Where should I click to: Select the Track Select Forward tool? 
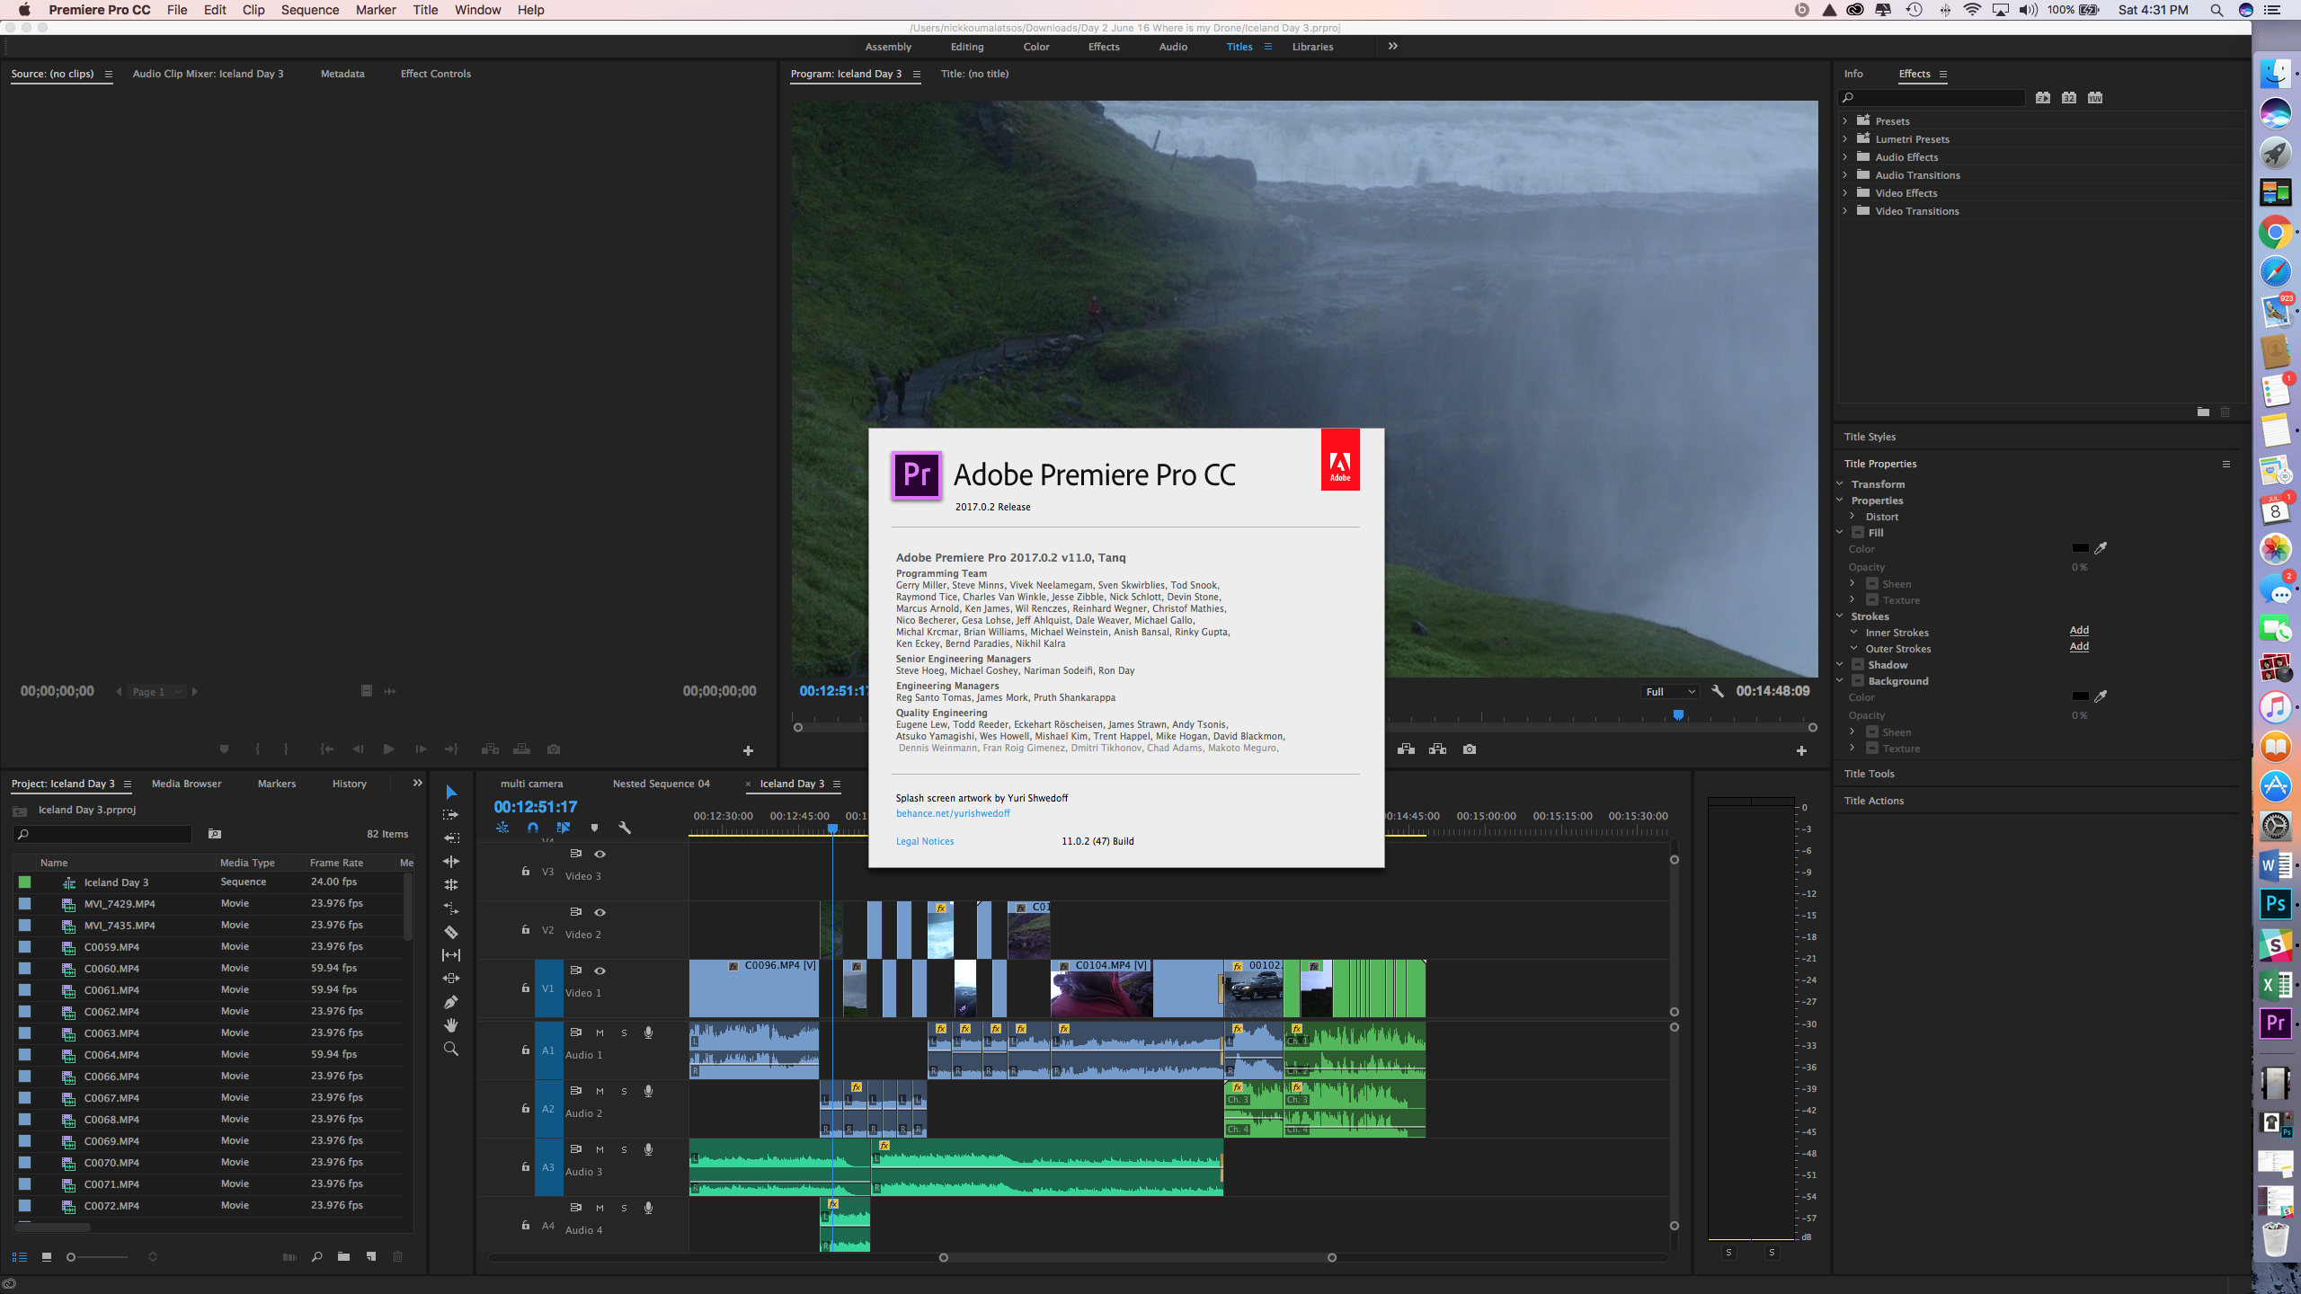(x=451, y=814)
